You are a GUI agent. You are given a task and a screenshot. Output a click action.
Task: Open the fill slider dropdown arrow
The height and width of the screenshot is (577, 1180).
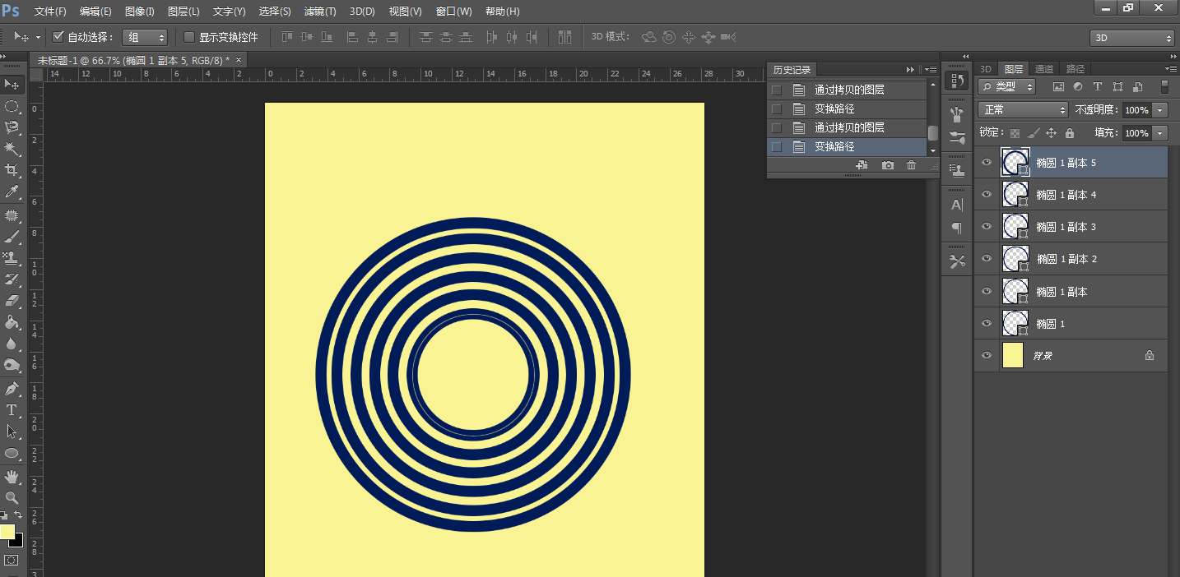[1160, 133]
